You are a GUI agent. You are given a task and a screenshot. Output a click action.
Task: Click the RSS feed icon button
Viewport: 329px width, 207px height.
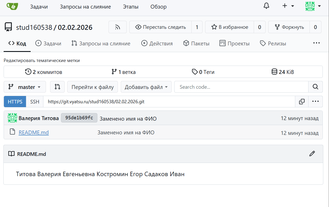point(118,27)
